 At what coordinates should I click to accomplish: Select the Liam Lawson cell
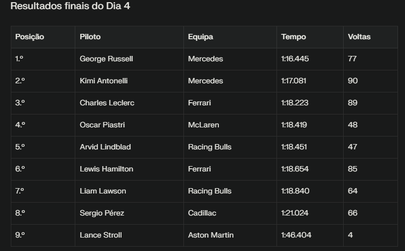point(102,191)
